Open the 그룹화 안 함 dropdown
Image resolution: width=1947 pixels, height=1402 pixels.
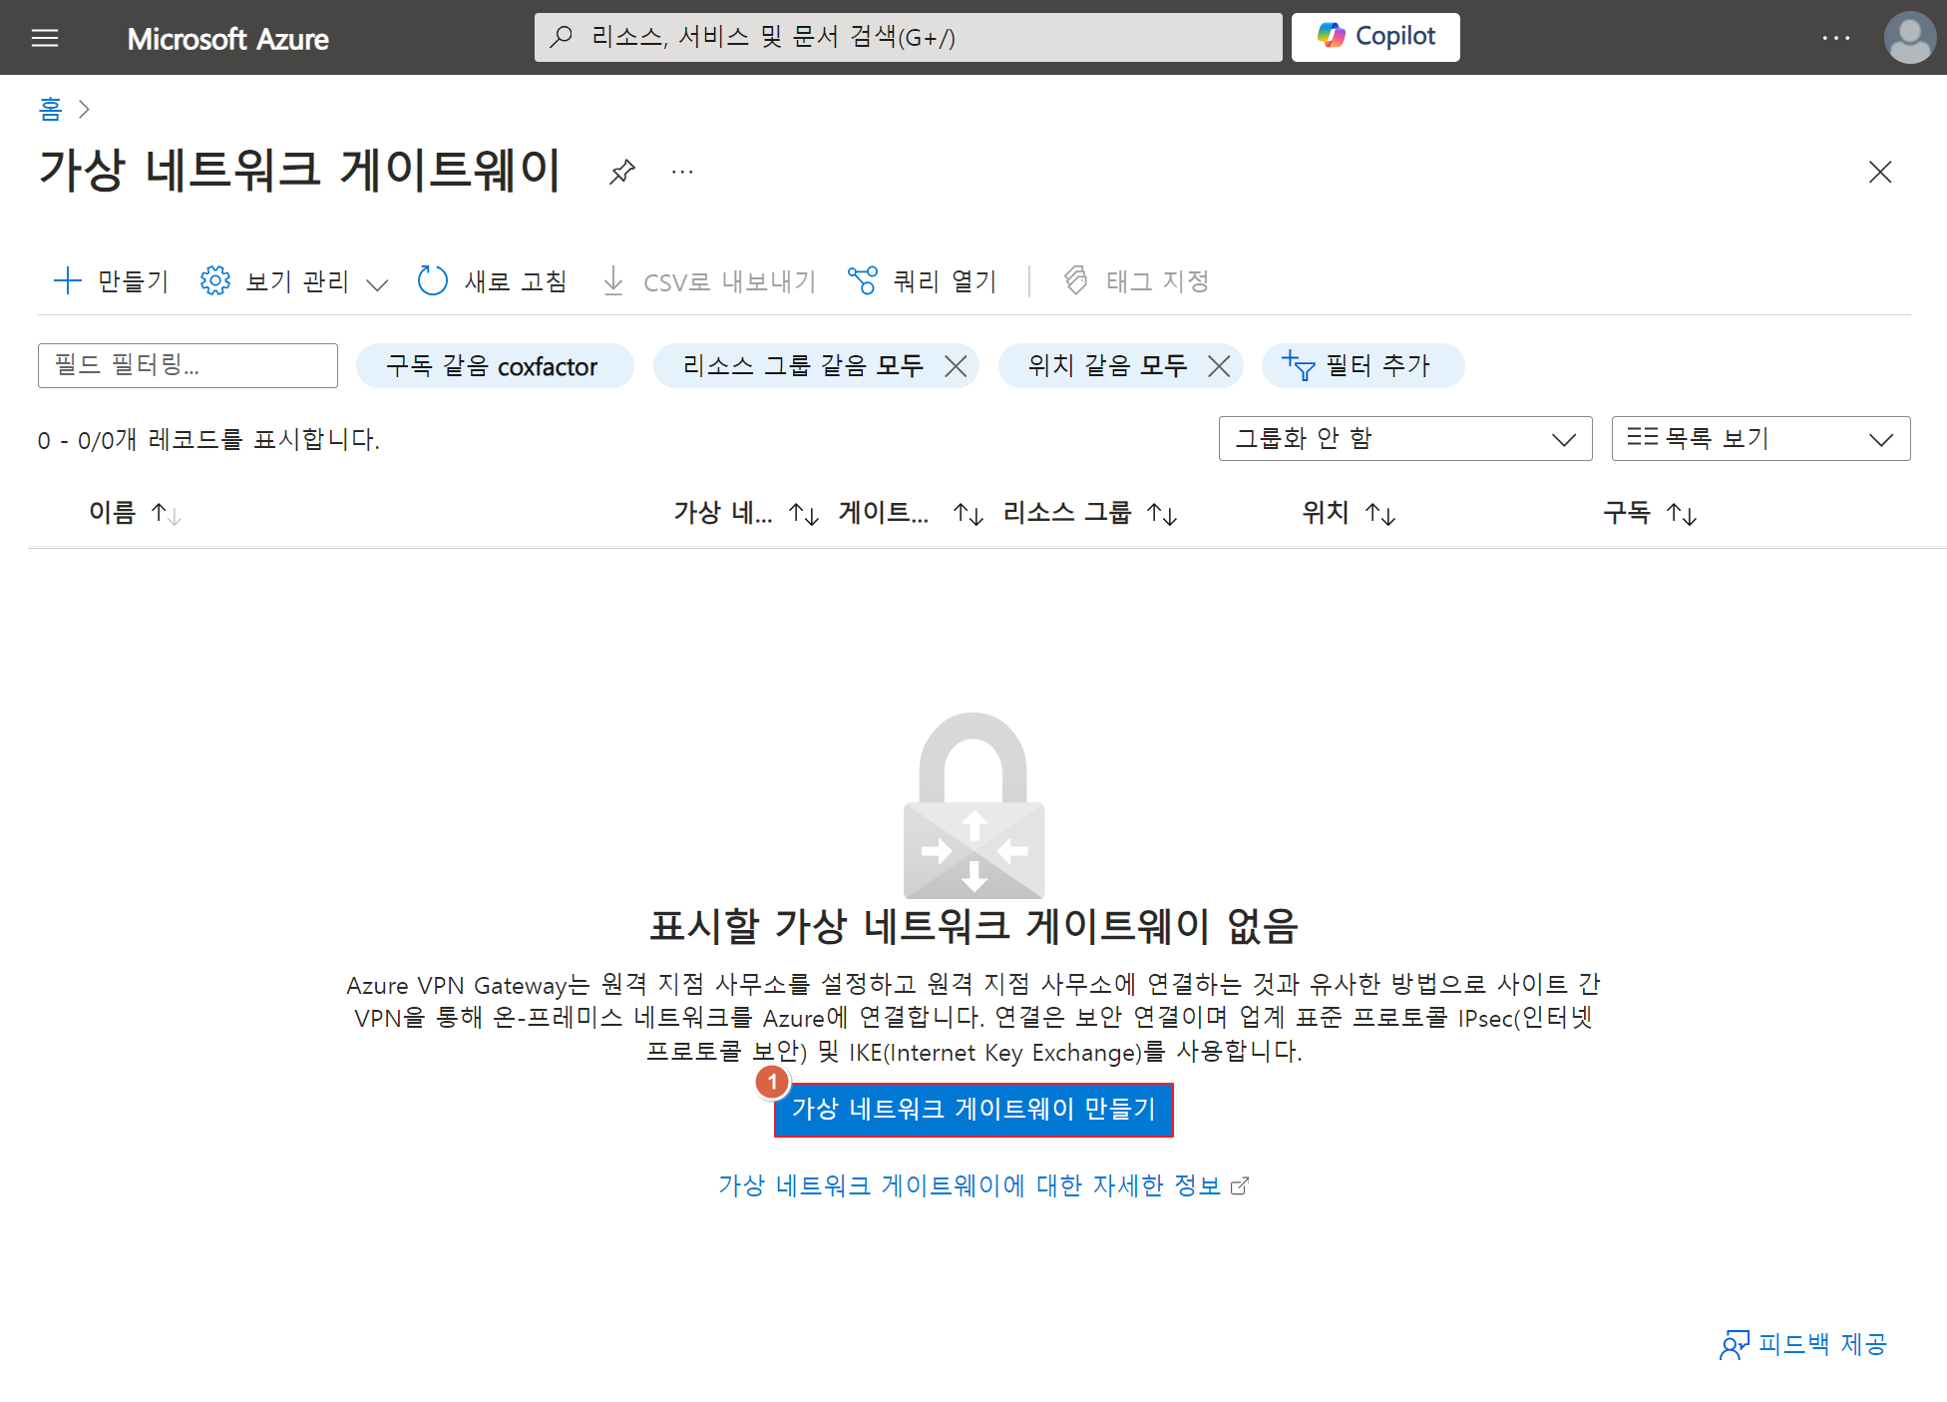(1404, 439)
